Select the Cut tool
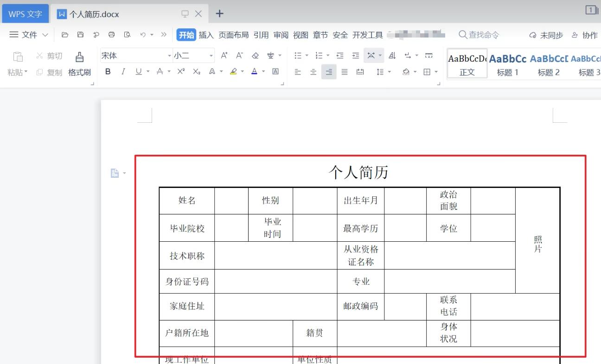Screen dimensions: 601x364 (48, 55)
